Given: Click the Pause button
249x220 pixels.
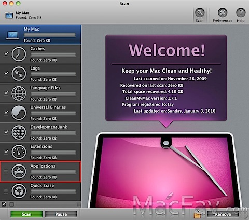Looking at the screenshot, I should click(x=61, y=214).
